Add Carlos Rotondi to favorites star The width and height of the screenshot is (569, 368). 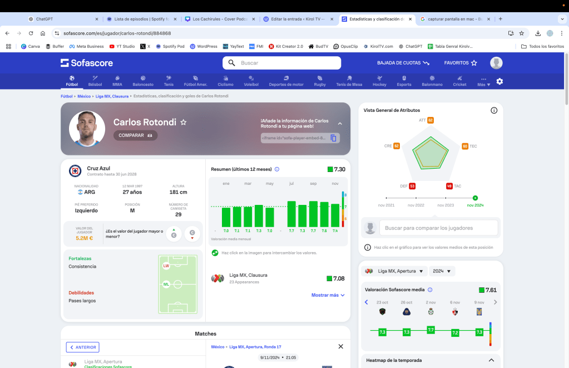184,122
